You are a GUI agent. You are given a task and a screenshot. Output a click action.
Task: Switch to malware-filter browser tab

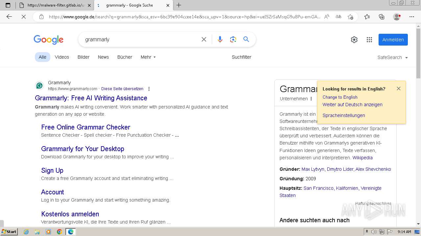pyautogui.click(x=55, y=5)
